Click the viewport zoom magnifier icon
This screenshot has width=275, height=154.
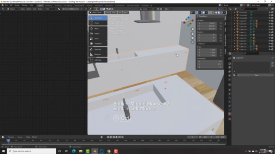pyautogui.click(x=192, y=30)
